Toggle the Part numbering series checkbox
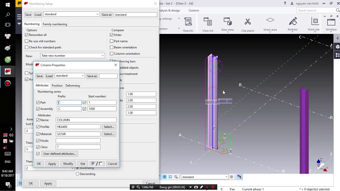Screen dimensions: 340x191 38,103
